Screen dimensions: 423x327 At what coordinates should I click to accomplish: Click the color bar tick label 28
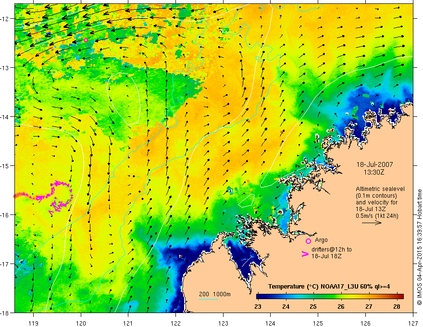(x=397, y=306)
